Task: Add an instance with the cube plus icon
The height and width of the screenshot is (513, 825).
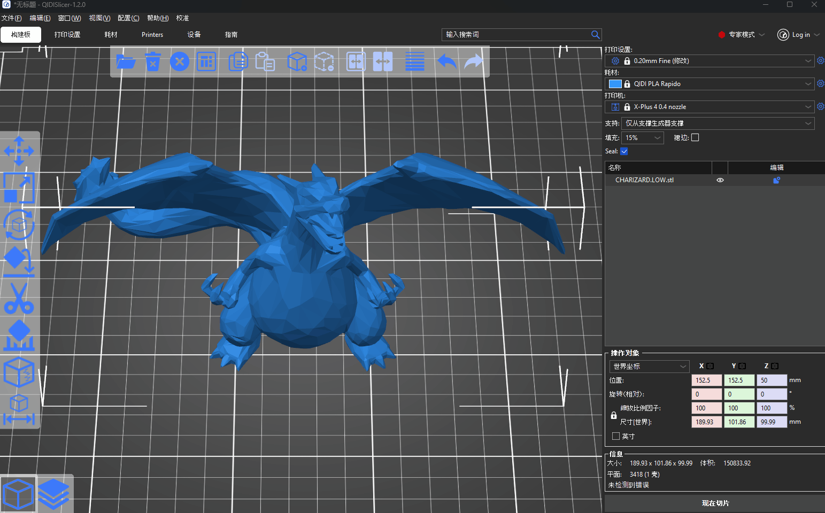Action: [x=297, y=62]
